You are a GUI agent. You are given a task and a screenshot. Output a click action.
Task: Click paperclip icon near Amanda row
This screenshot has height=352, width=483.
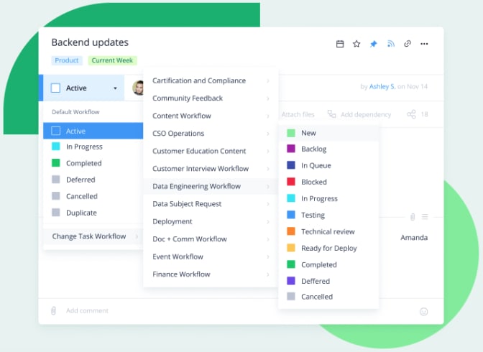point(413,217)
